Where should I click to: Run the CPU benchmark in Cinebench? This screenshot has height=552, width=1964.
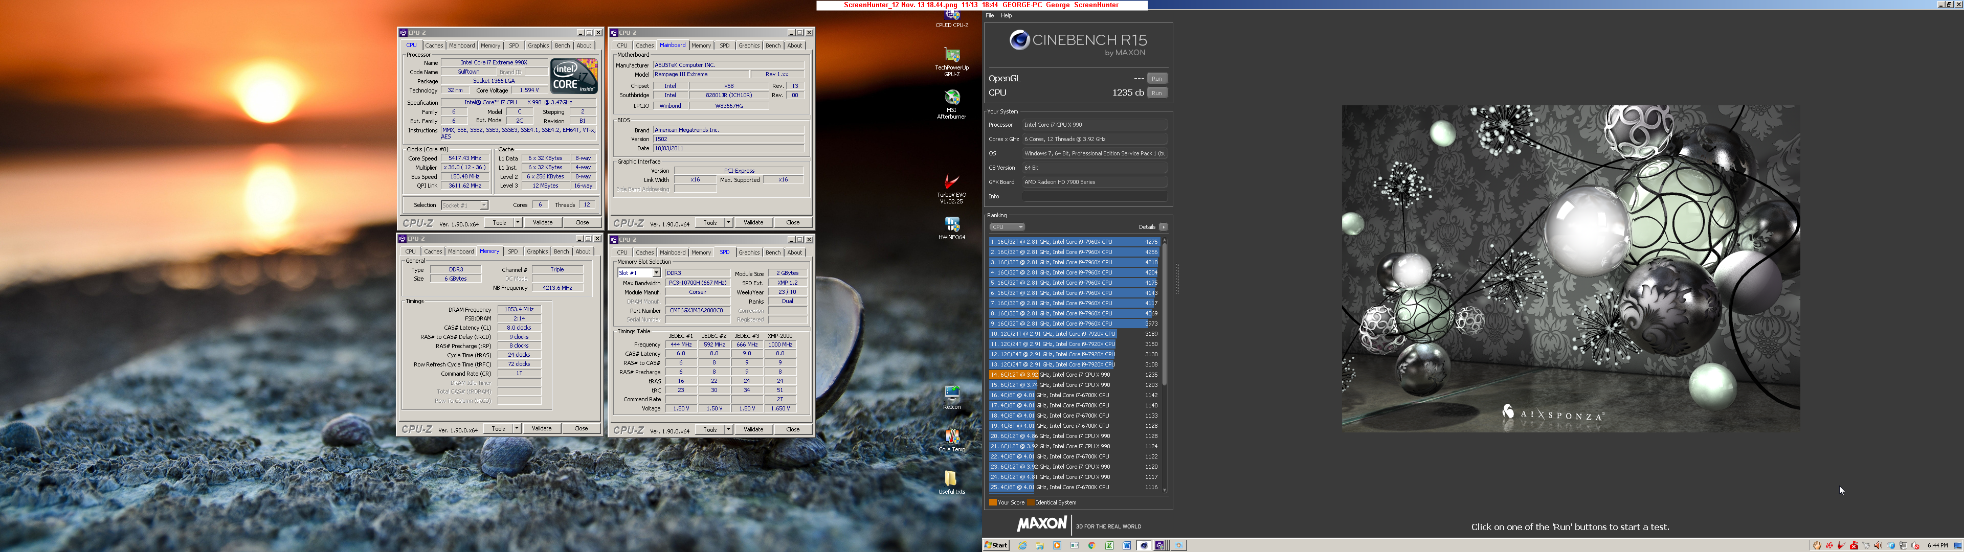coord(1156,93)
